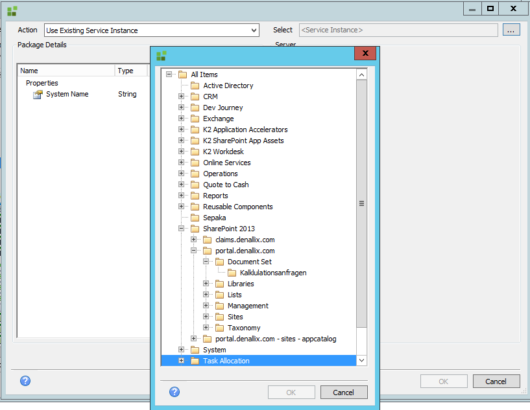Click Cancel in the folder browser dialog
Viewport: 530px width, 410px height.
[344, 393]
